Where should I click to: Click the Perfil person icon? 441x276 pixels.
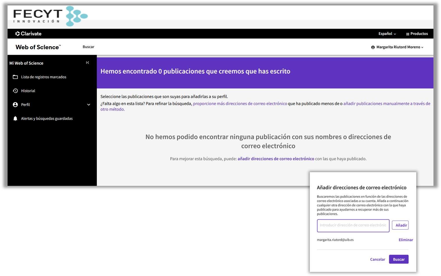pyautogui.click(x=15, y=105)
